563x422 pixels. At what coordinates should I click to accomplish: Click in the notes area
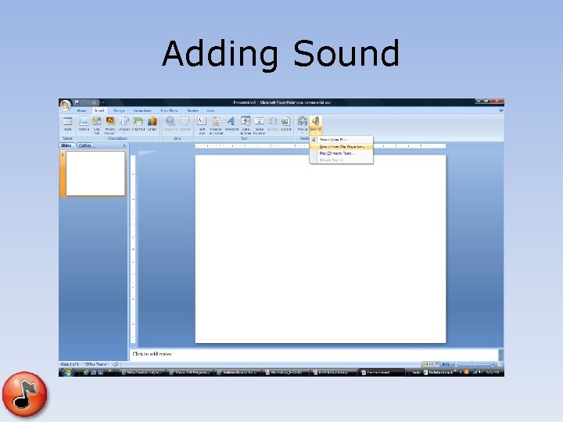[314, 354]
